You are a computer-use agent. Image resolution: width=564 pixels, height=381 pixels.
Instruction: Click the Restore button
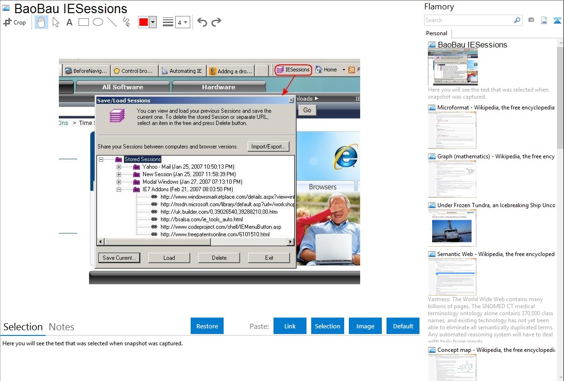point(207,326)
